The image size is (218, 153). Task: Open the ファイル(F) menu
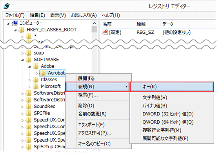(x=15, y=15)
